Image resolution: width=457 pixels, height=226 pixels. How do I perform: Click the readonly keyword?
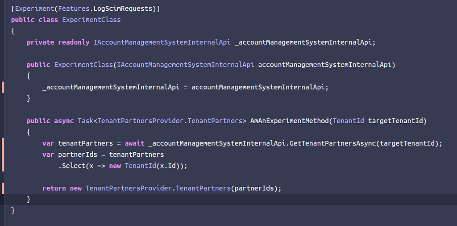(x=74, y=42)
